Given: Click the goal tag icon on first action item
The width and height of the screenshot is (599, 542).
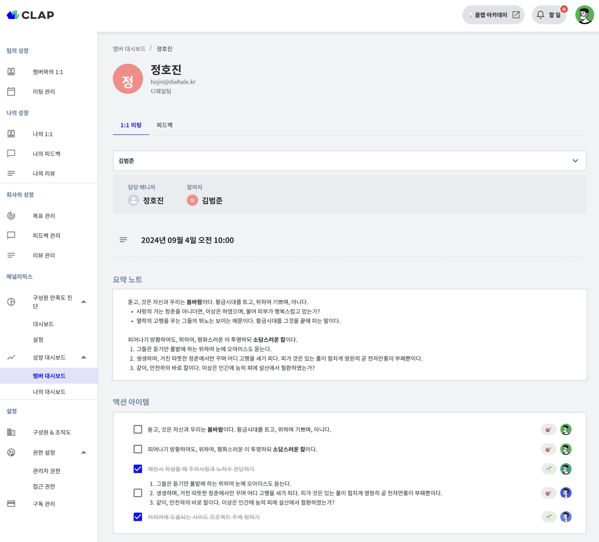Looking at the screenshot, I should coord(548,429).
